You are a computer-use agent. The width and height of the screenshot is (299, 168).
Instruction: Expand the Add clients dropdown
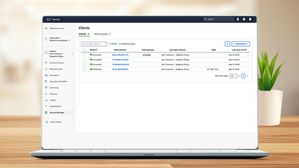241,44
